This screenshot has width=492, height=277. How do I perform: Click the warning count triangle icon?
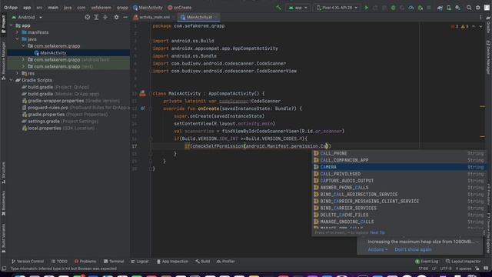tap(464, 27)
